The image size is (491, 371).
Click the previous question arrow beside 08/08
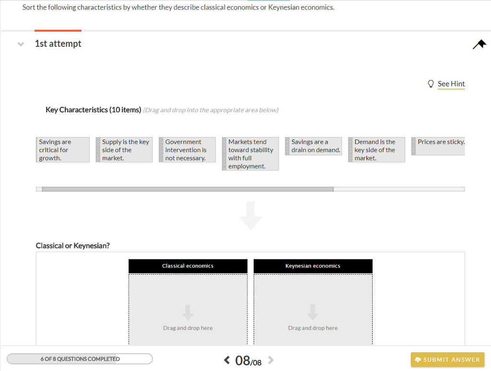point(227,359)
